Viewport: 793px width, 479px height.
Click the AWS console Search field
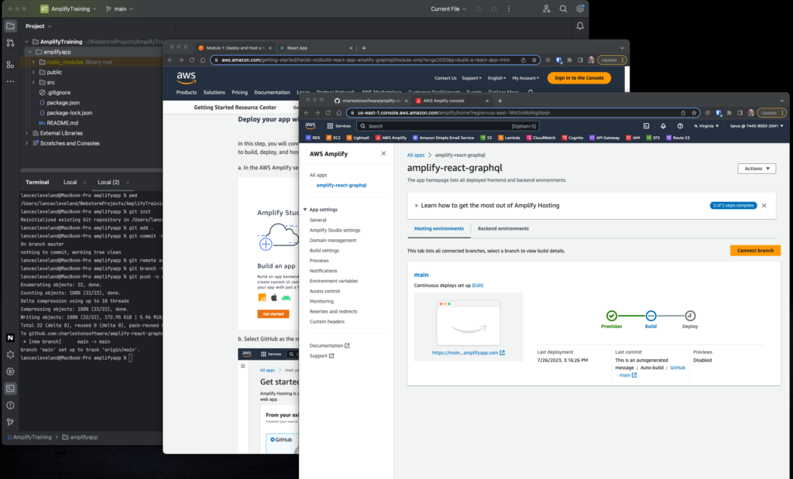438,125
